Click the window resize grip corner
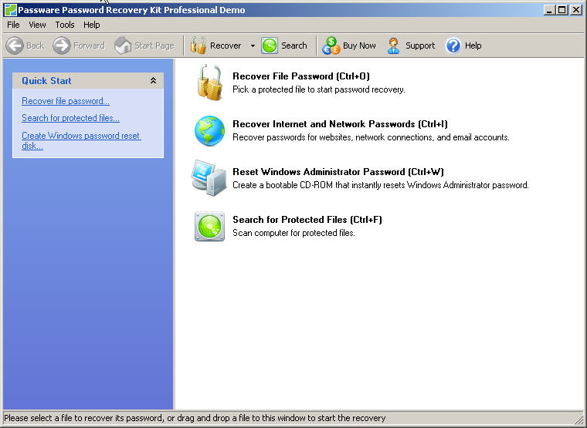Viewport: 587px width, 428px height. (579, 419)
